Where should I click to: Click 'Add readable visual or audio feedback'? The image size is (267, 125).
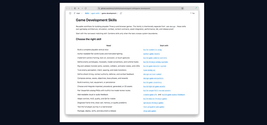[x=93, y=94]
